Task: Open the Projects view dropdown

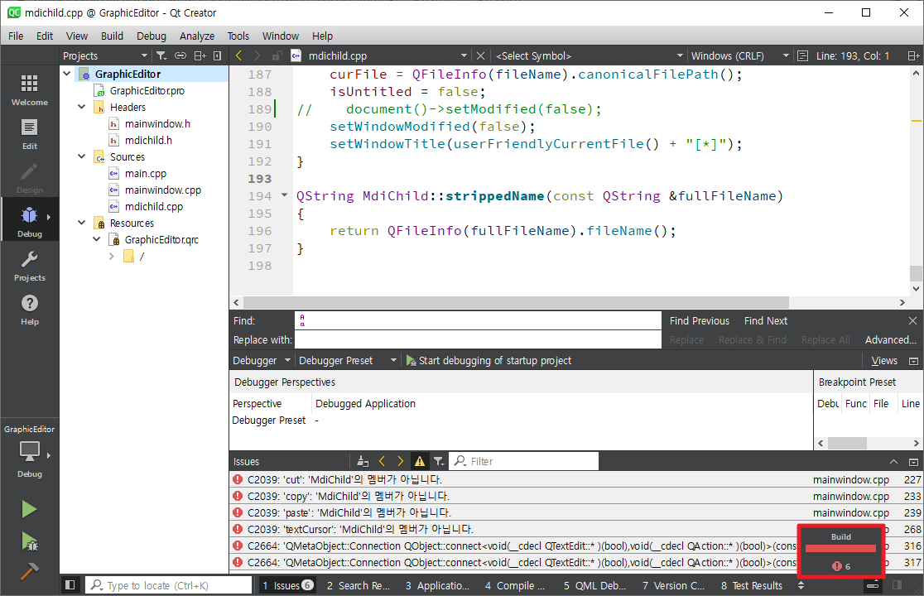Action: pyautogui.click(x=105, y=56)
